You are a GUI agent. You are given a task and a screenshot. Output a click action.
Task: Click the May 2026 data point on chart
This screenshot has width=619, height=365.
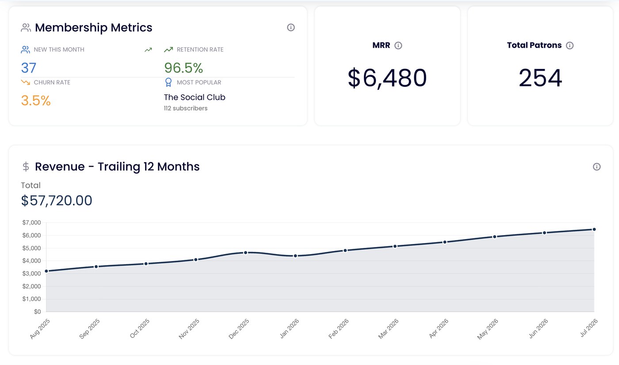click(x=495, y=236)
